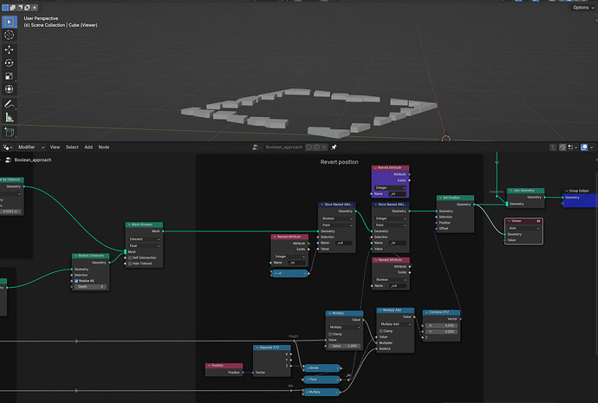Select the Annotate pencil tool
The height and width of the screenshot is (403, 598).
[10, 104]
